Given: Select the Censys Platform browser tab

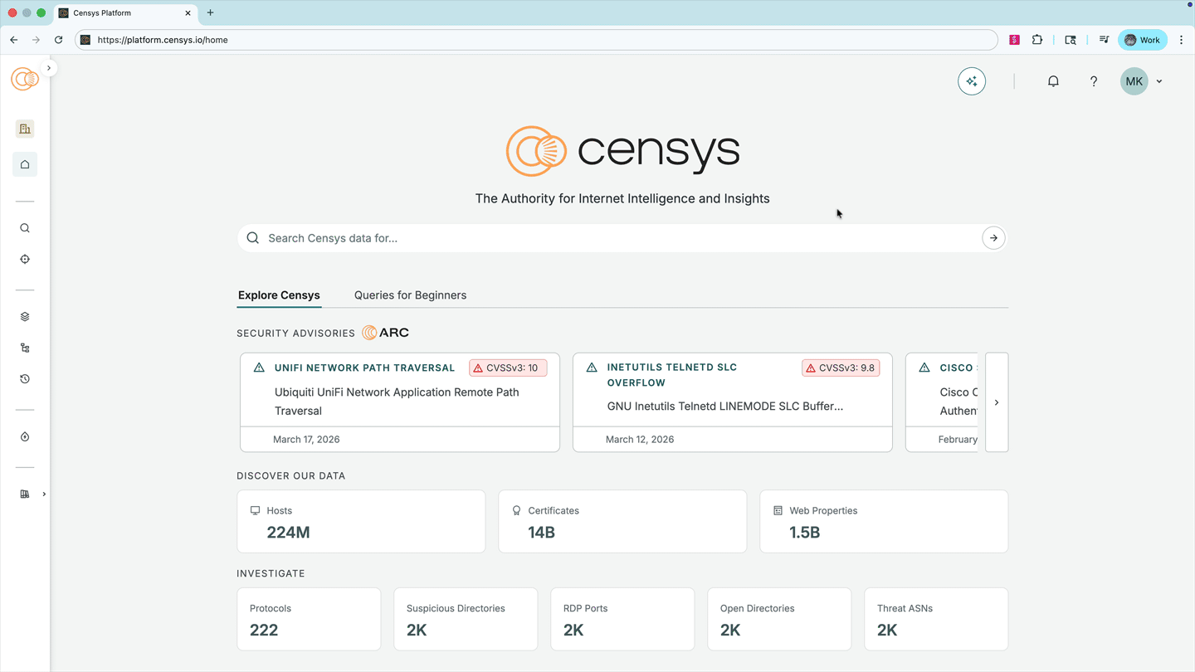Looking at the screenshot, I should [125, 13].
